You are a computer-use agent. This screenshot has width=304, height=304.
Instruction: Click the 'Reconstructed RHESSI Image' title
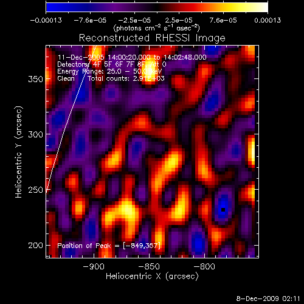coord(152,38)
